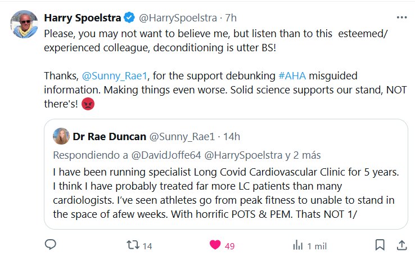This screenshot has height=260, width=415.
Task: Click the reply speech bubble icon
Action: pos(50,245)
